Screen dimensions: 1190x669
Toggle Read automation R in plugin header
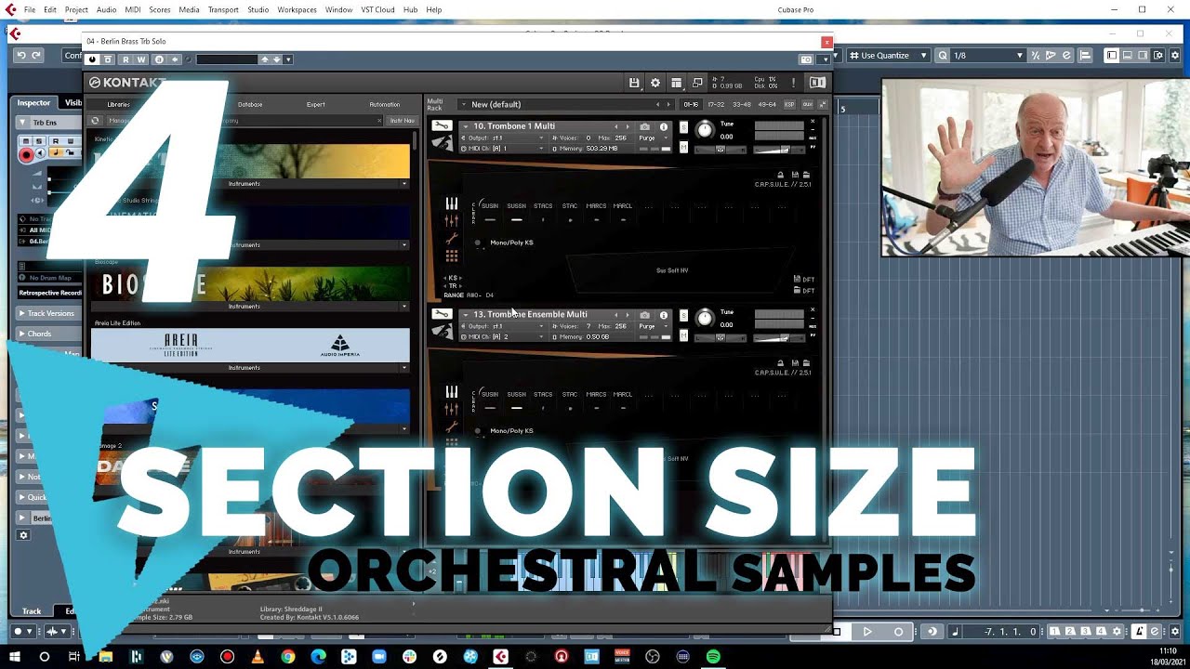pos(126,59)
